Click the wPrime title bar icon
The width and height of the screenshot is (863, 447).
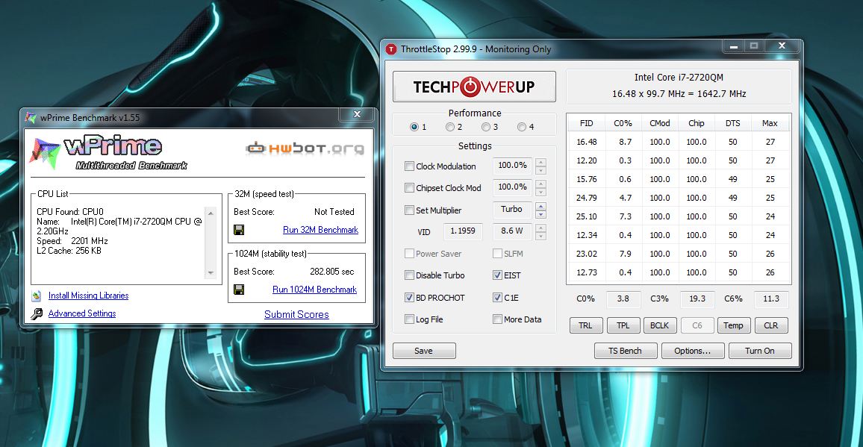pyautogui.click(x=31, y=117)
